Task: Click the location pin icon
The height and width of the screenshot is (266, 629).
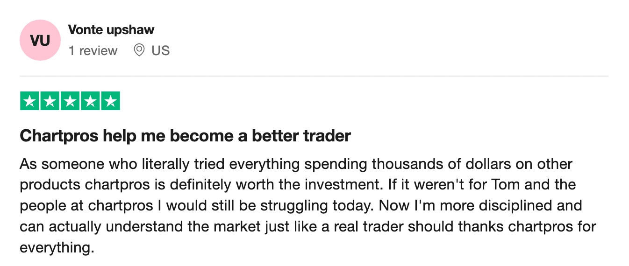Action: click(x=139, y=50)
